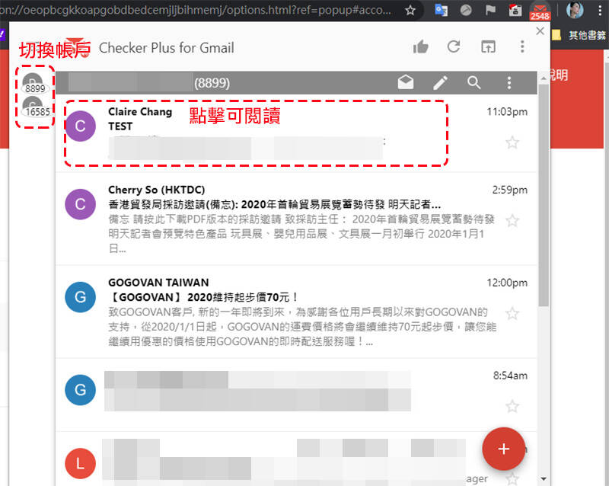Click the browser address bar URL
The height and width of the screenshot is (486, 609).
coord(196,10)
